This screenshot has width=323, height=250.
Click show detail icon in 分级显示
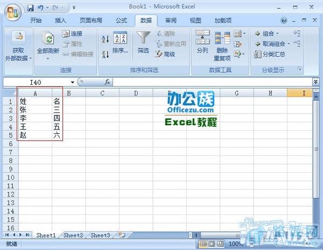point(297,33)
